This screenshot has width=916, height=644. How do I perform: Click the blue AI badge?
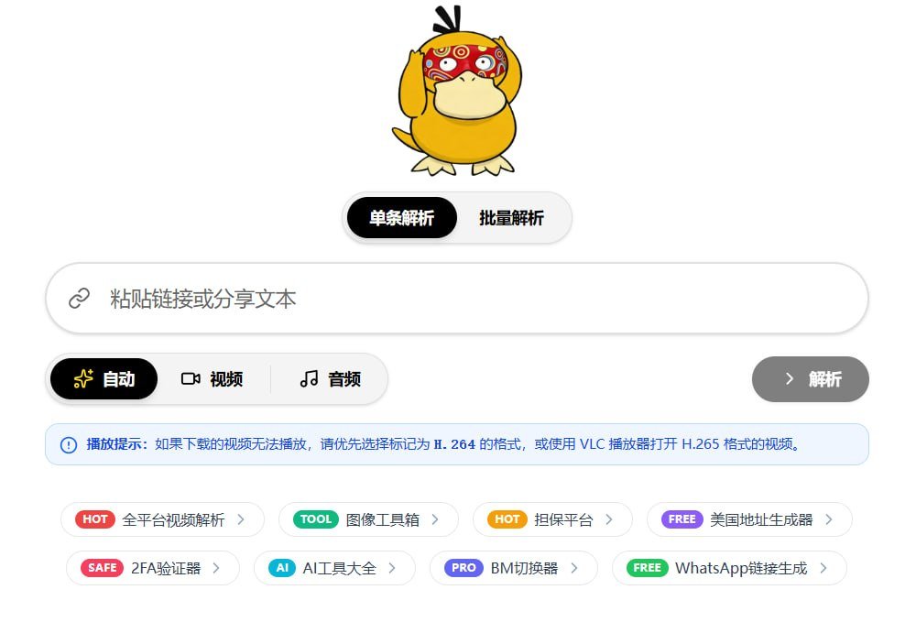[282, 567]
